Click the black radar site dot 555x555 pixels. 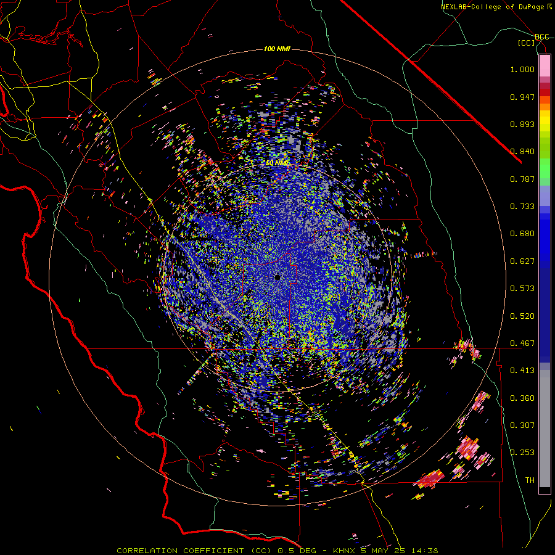pos(277,277)
